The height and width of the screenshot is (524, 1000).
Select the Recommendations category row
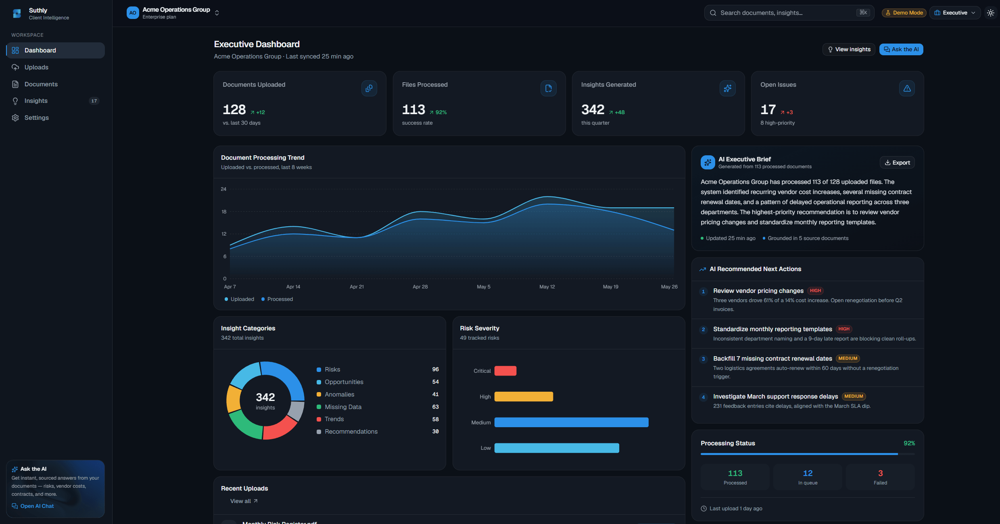click(378, 432)
